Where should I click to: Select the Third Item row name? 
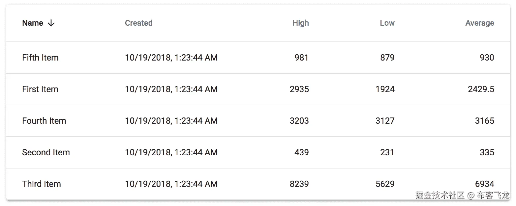[42, 184]
